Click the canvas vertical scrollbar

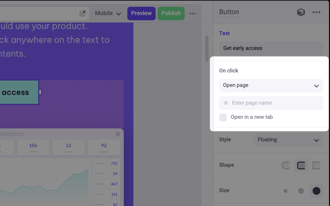(x=207, y=49)
